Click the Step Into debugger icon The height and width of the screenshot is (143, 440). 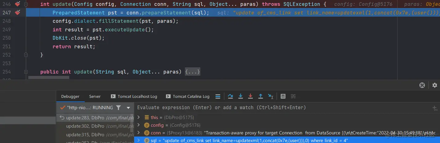coord(241,96)
